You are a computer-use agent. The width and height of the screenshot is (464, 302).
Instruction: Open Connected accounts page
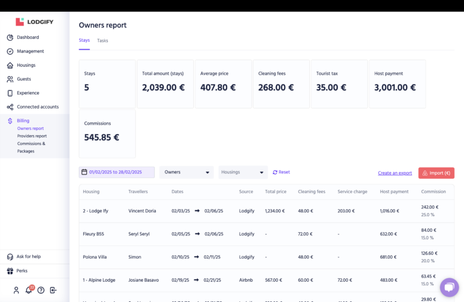tap(37, 107)
